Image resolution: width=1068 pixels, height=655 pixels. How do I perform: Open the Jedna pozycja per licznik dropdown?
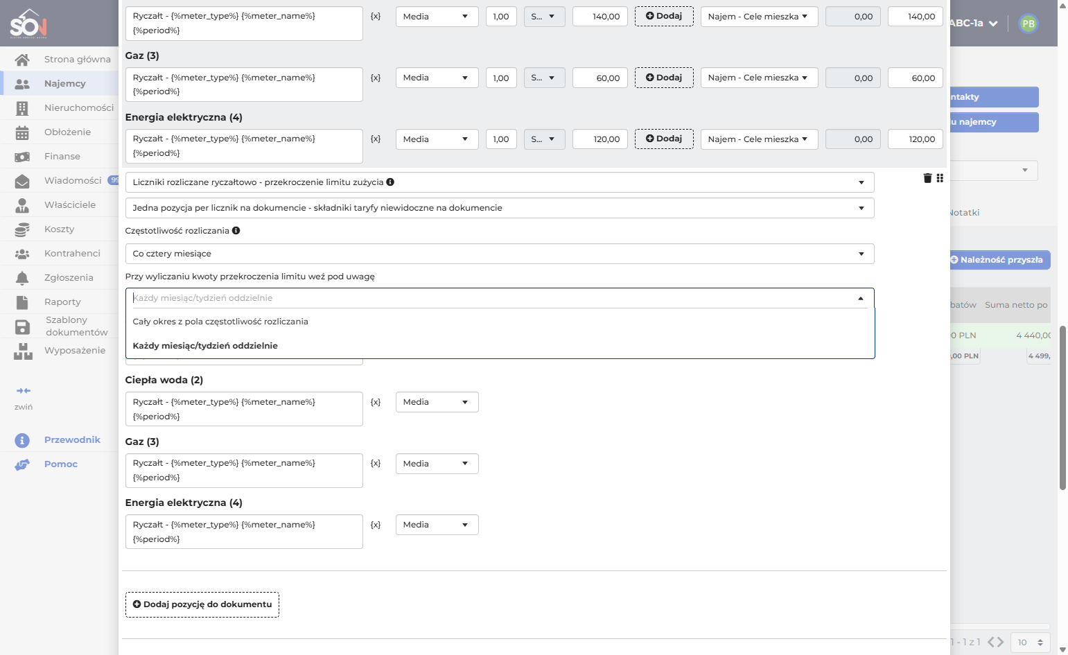point(500,208)
